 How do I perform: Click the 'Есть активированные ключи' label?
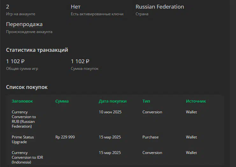click(x=97, y=14)
